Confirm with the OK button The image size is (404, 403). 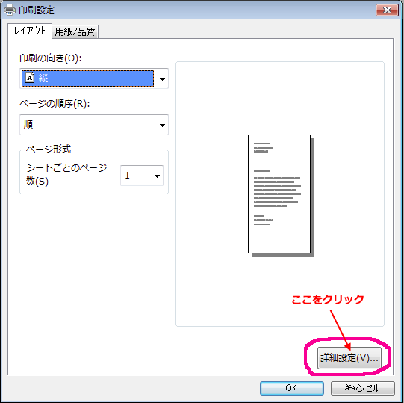[292, 388]
